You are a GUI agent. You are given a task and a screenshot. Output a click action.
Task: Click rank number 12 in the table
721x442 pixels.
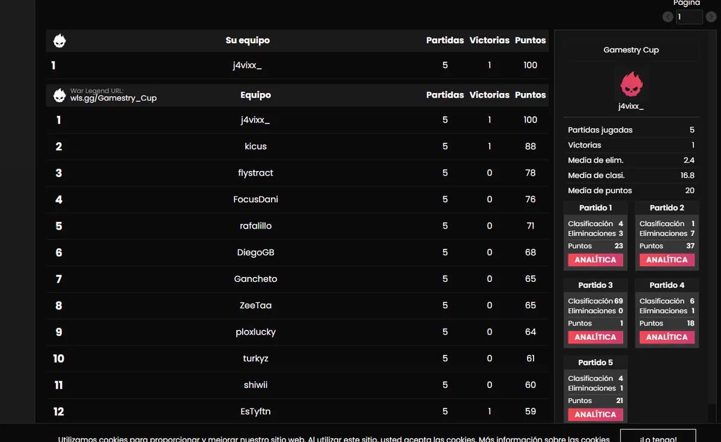(58, 411)
